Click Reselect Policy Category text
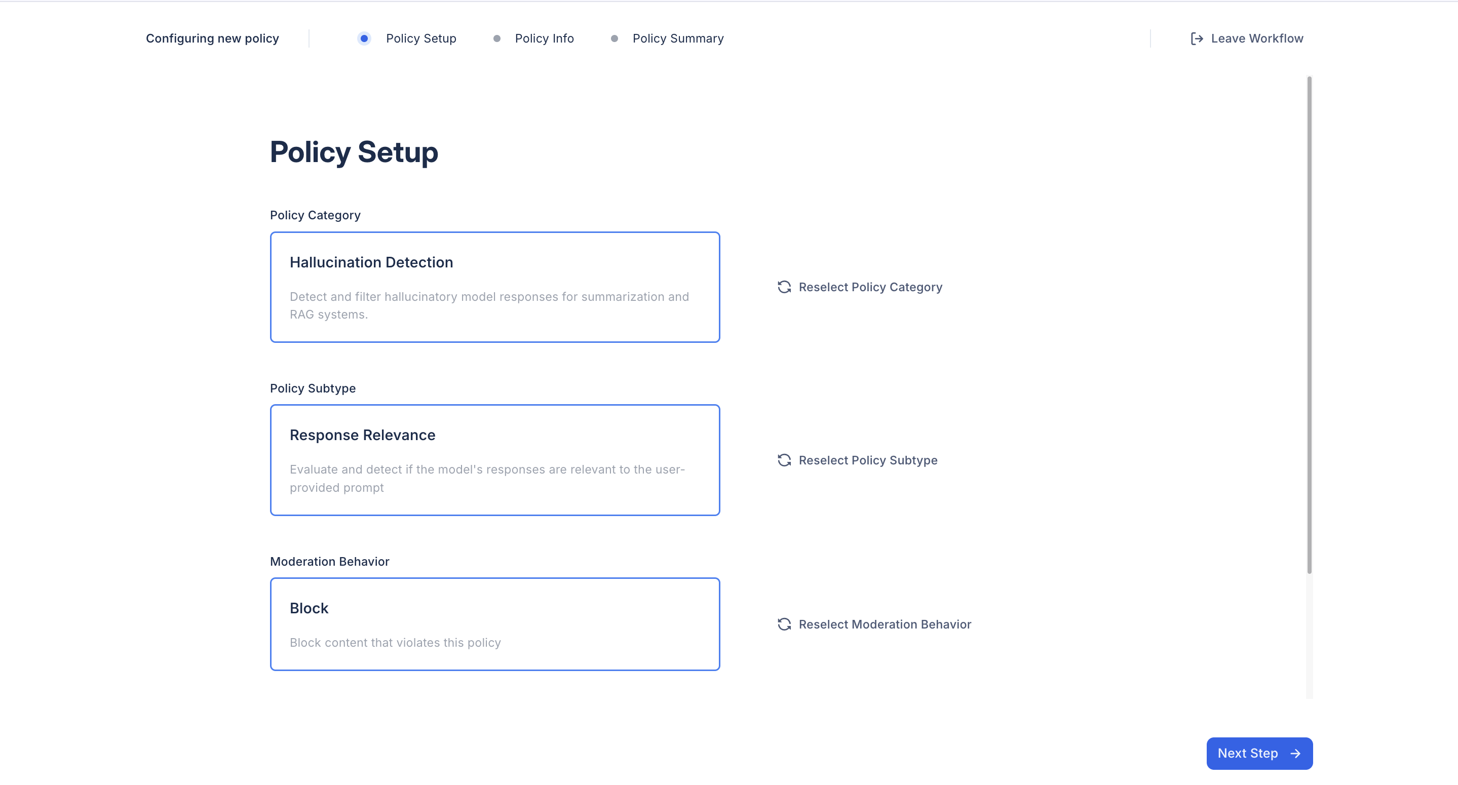 [870, 287]
